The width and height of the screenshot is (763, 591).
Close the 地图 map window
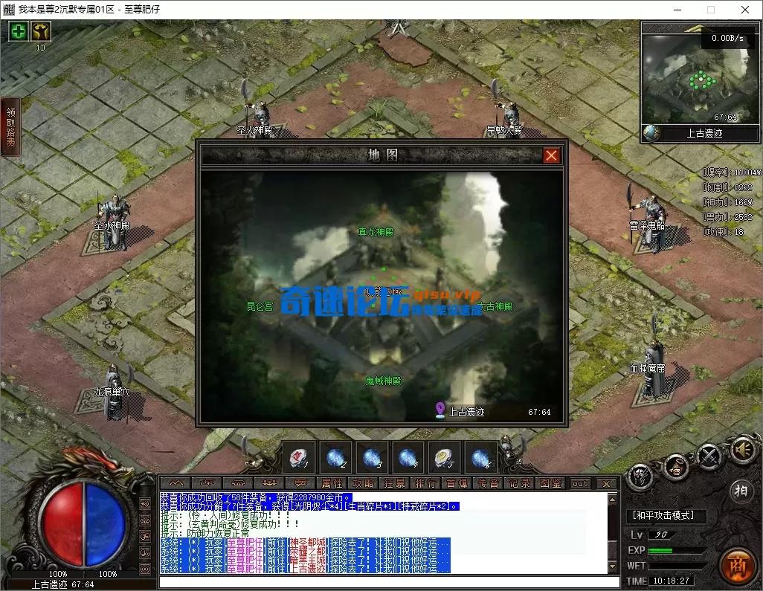pyautogui.click(x=551, y=155)
